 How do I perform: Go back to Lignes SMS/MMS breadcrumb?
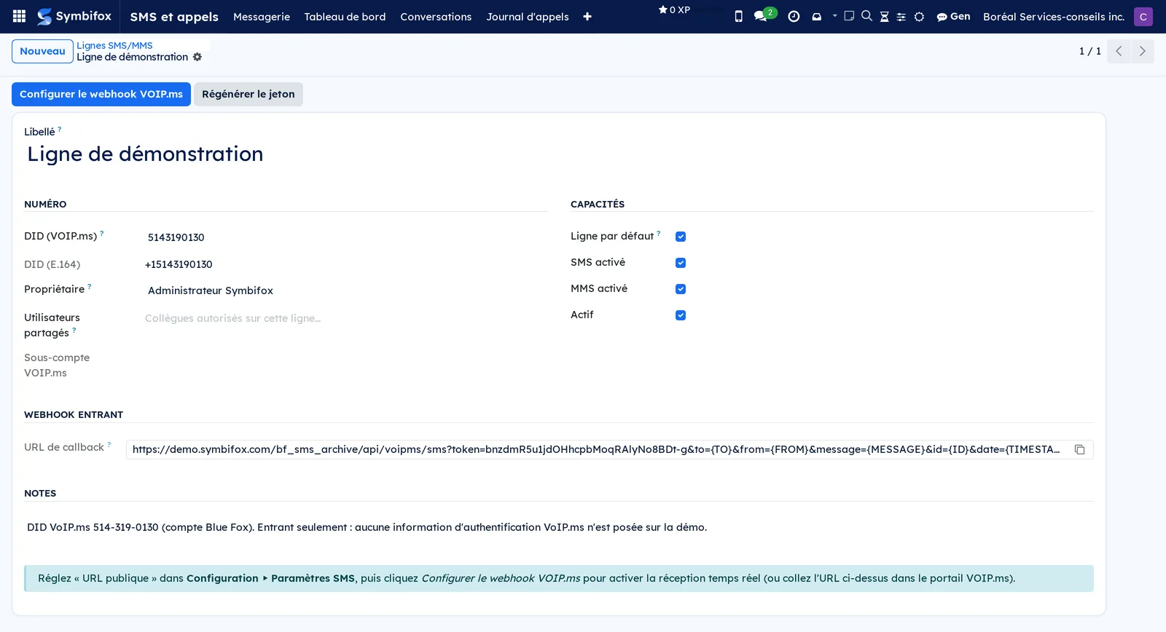(x=114, y=45)
